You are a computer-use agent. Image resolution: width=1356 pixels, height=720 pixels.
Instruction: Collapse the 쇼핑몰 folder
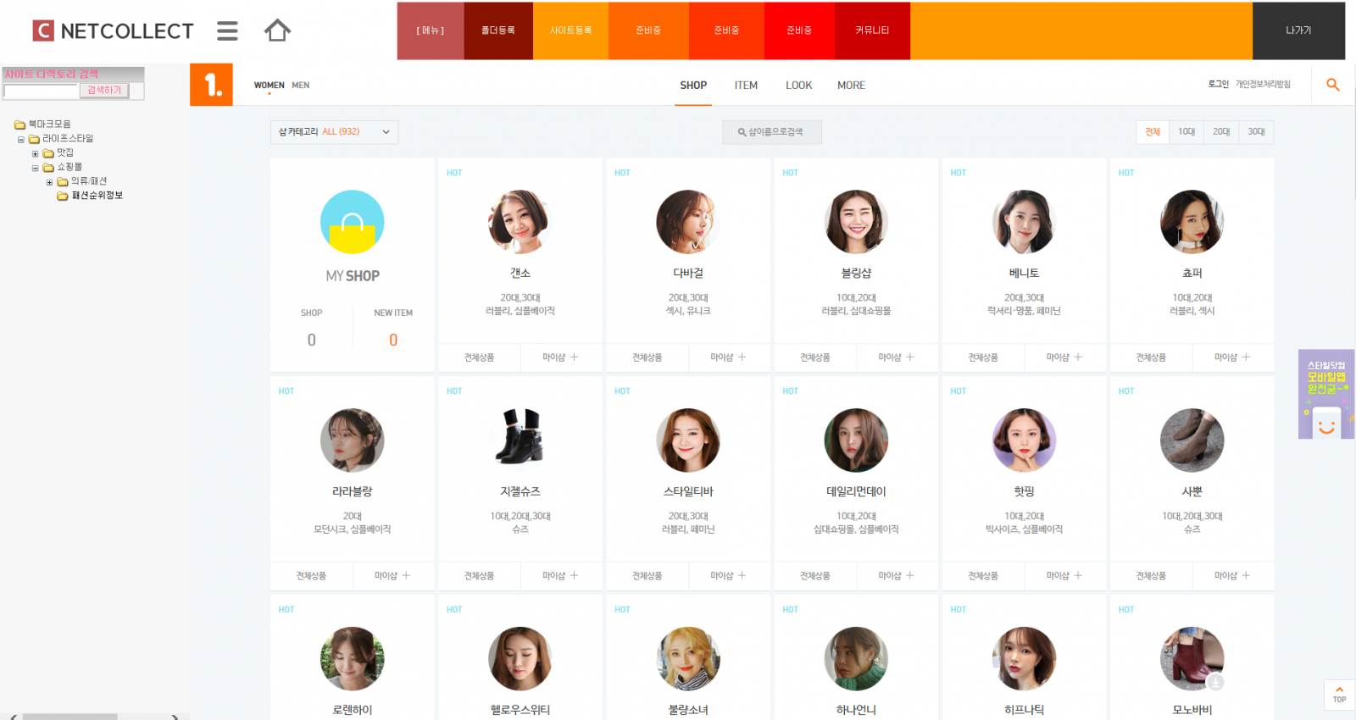[x=35, y=169]
